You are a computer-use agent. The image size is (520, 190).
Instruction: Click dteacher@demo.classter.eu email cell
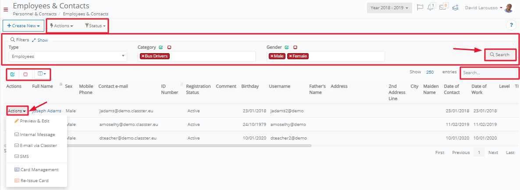tap(128, 138)
